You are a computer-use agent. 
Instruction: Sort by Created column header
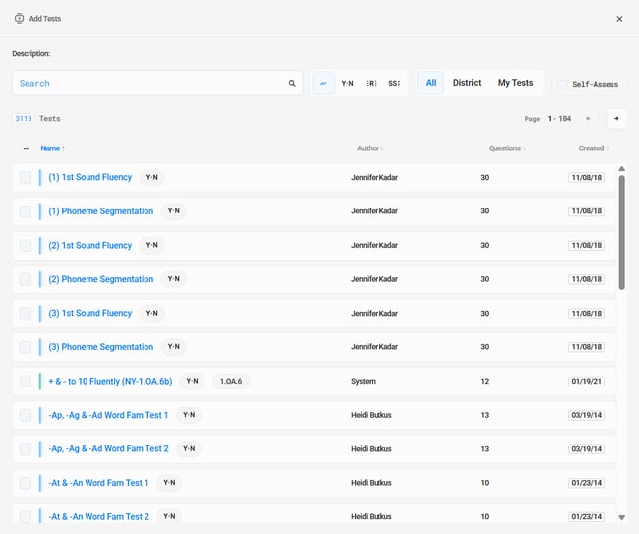593,148
